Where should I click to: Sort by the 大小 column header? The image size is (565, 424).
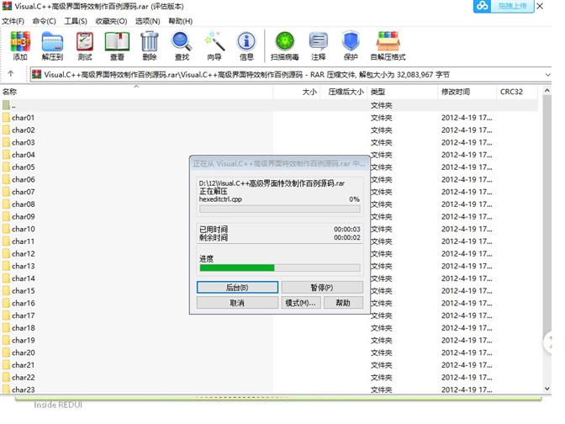[x=297, y=92]
